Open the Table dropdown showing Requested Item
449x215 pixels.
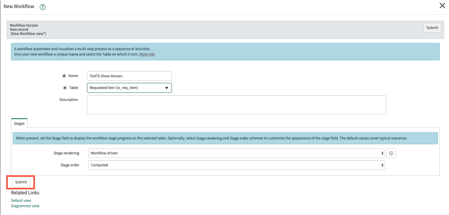(129, 88)
